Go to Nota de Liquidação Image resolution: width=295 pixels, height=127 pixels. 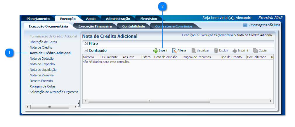[43, 70]
